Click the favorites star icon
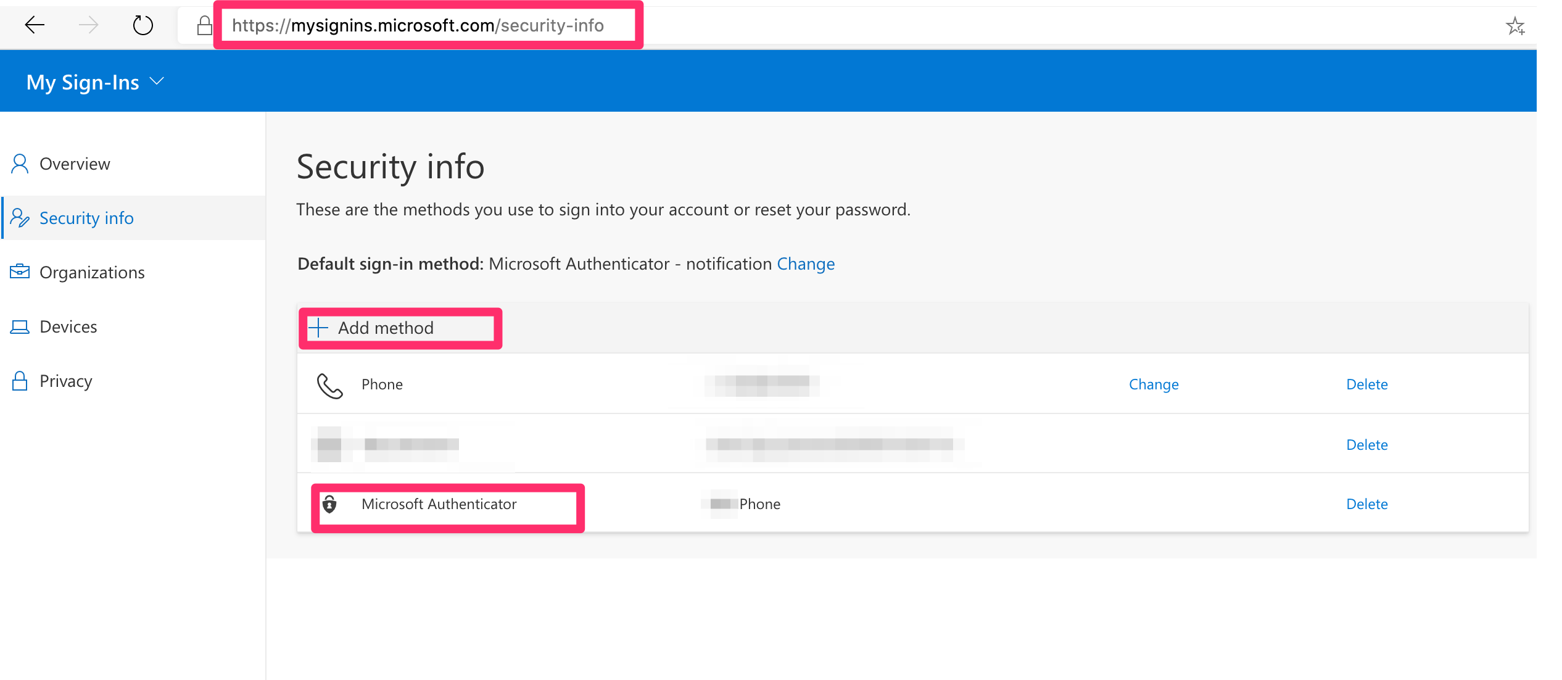The width and height of the screenshot is (1562, 680). point(1517,25)
